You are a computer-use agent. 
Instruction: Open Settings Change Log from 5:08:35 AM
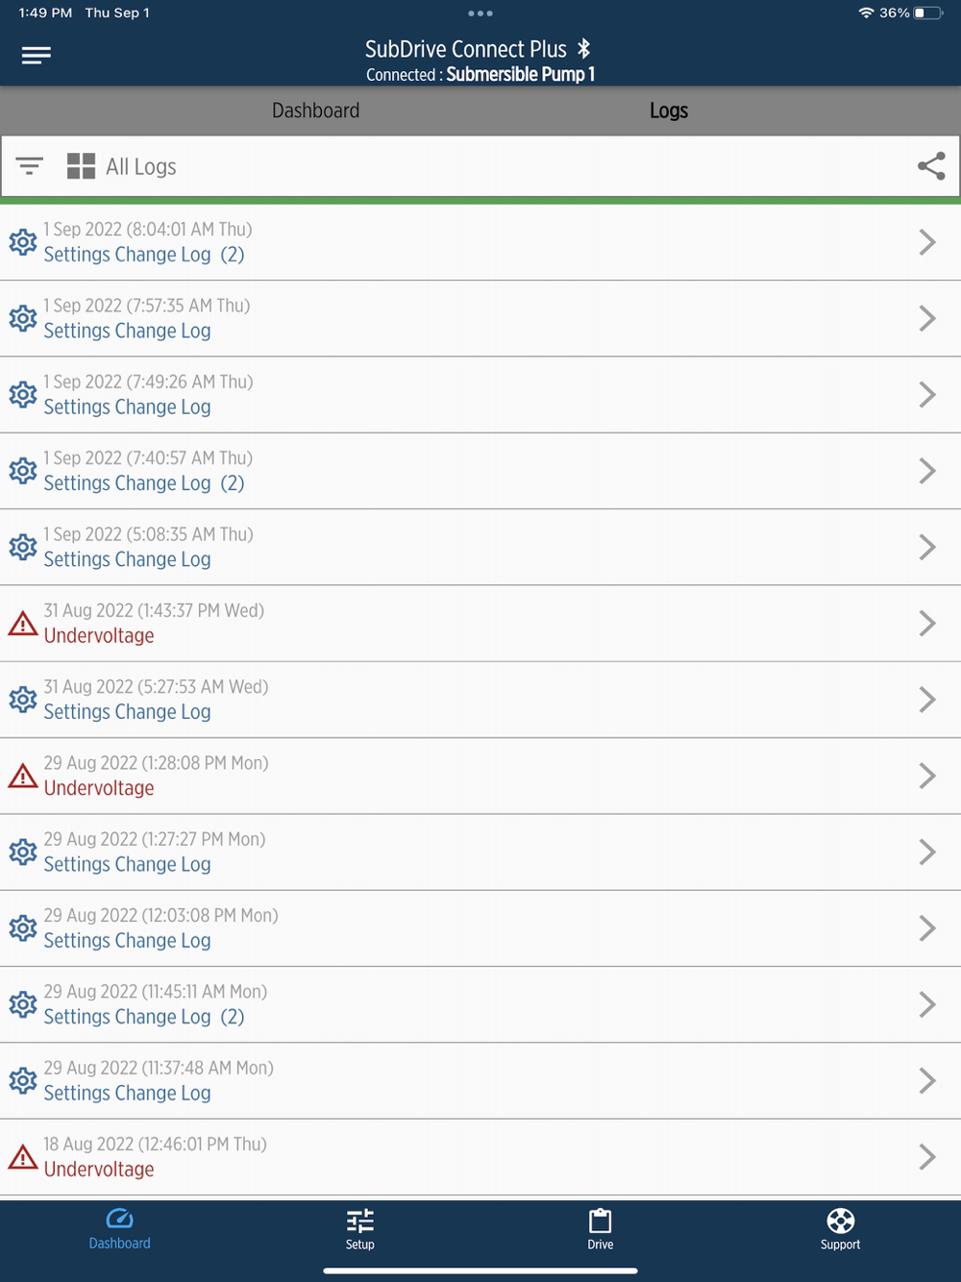[480, 548]
